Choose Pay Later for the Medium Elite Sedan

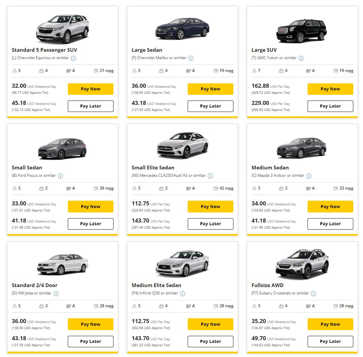pos(210,341)
